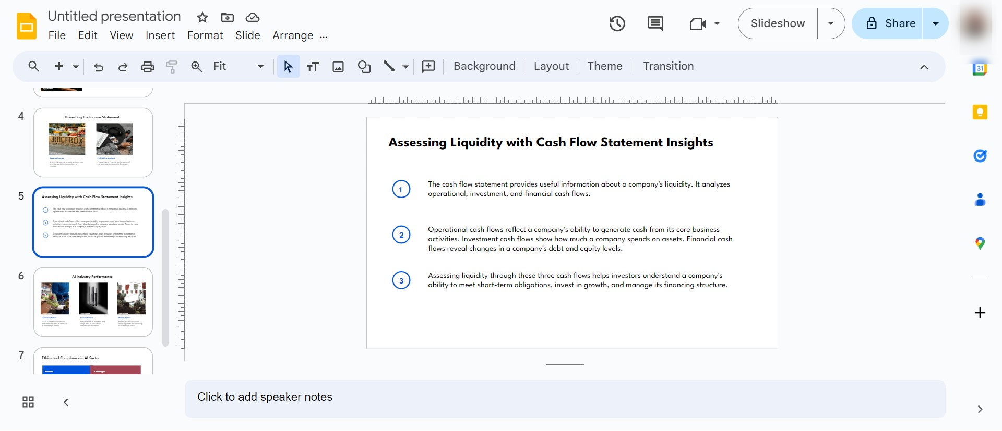Add a comment from toolbar

428,66
